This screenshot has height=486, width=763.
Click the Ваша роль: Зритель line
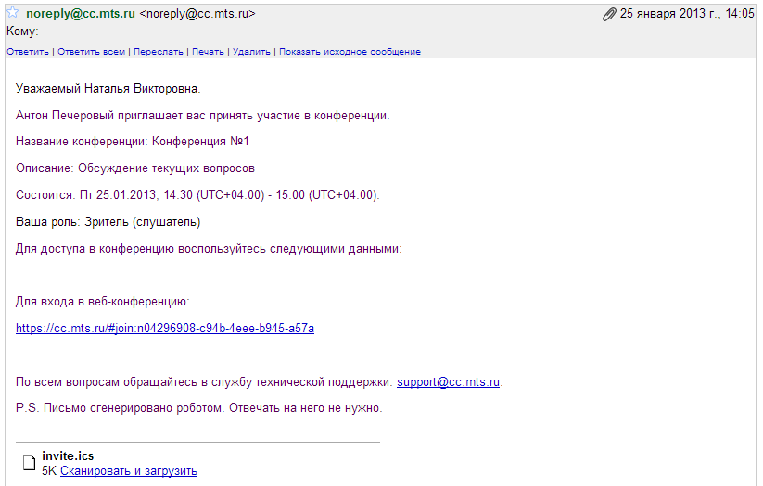point(108,221)
